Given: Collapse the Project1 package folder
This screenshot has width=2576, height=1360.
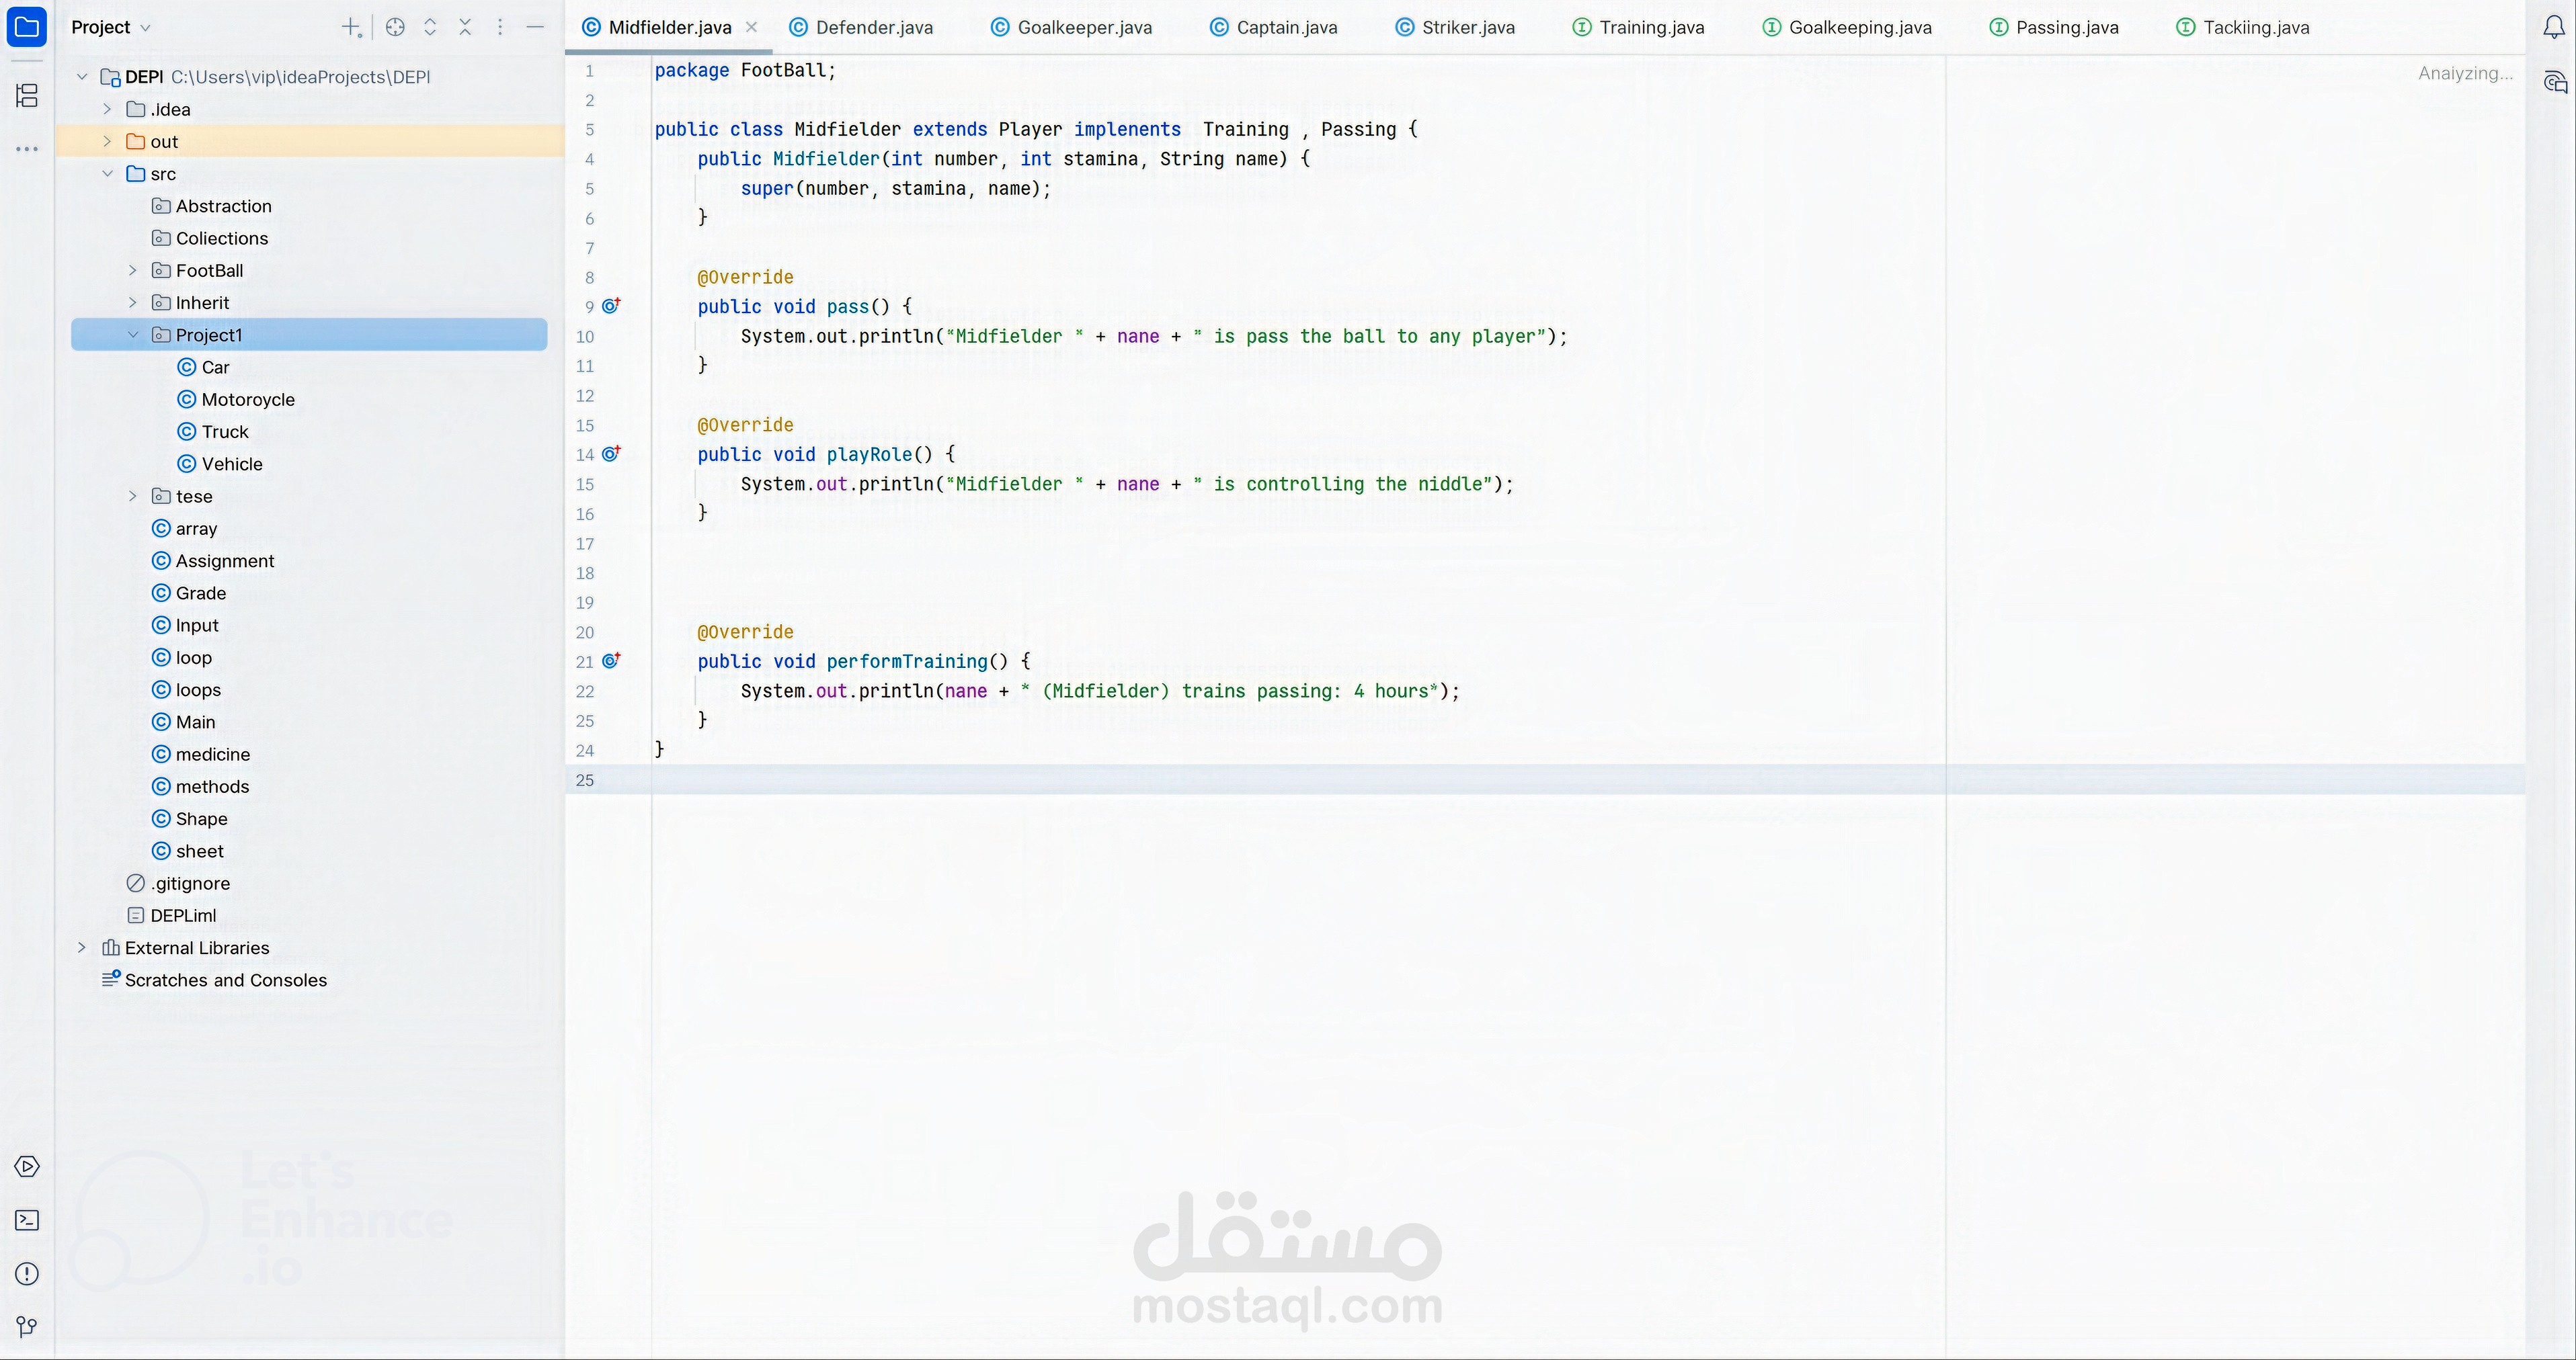Looking at the screenshot, I should click(133, 335).
